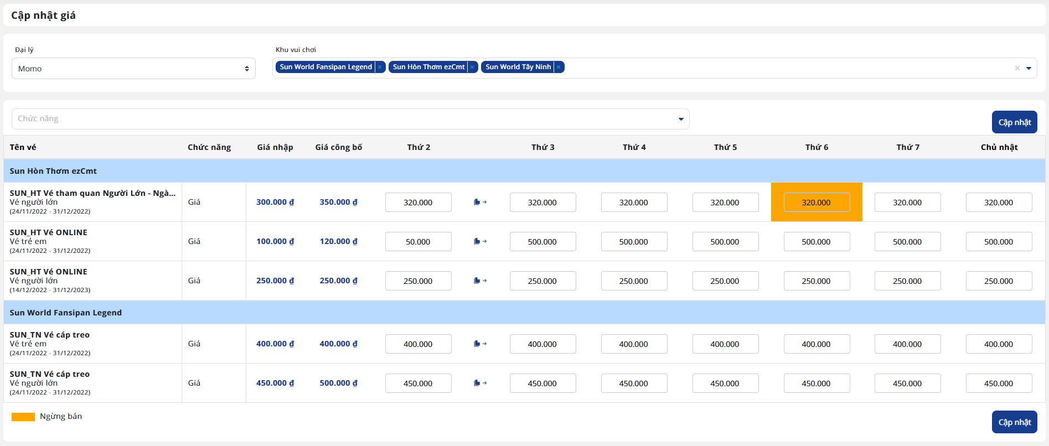
Task: Click Giá nhập value 450.000 đ
Action: point(275,383)
